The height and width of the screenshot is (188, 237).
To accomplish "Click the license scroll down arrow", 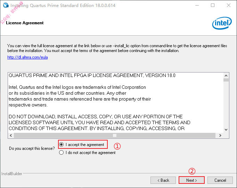I will (x=226, y=129).
